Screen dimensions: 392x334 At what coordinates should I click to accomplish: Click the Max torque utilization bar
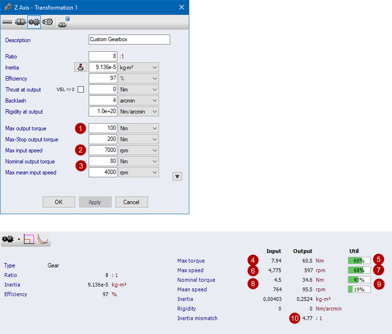point(359,261)
